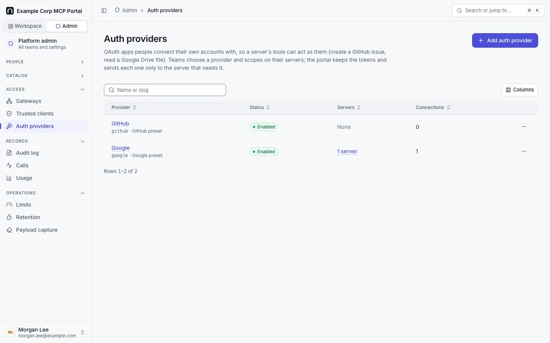Viewport: 550px width, 343px height.
Task: Expand the Catalog section
Action: click(x=45, y=75)
